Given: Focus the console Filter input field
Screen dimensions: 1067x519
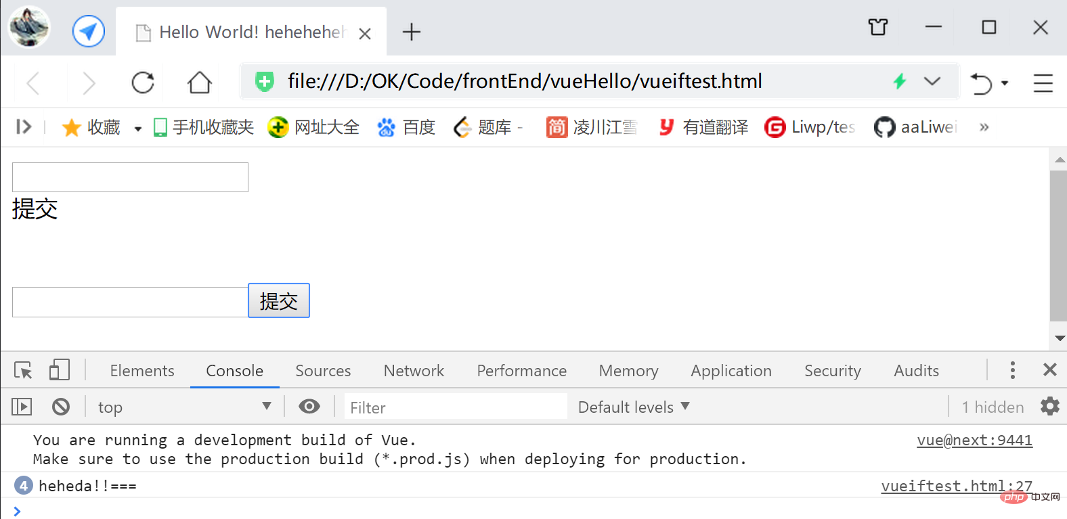Looking at the screenshot, I should click(456, 407).
